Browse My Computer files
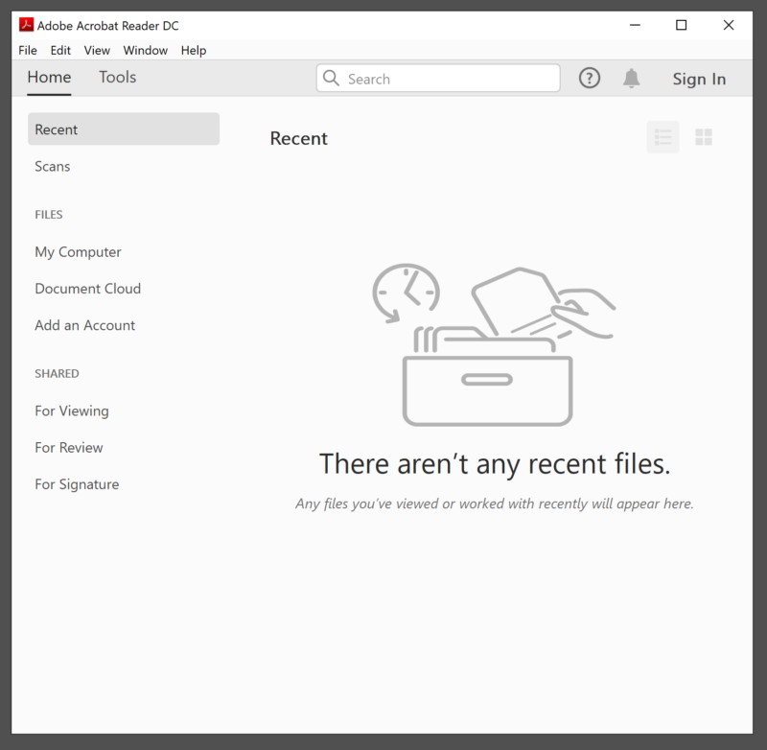This screenshot has width=767, height=750. [79, 252]
